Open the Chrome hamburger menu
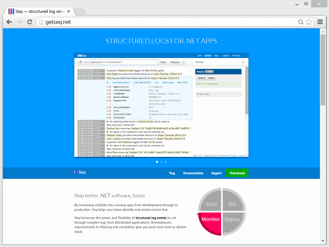The image size is (329, 247). [320, 22]
